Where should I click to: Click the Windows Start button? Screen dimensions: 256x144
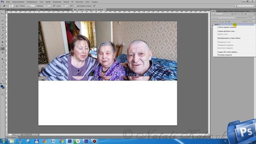coord(4,141)
